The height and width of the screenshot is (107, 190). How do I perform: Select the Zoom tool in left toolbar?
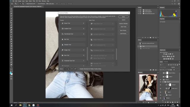[x=11, y=67]
